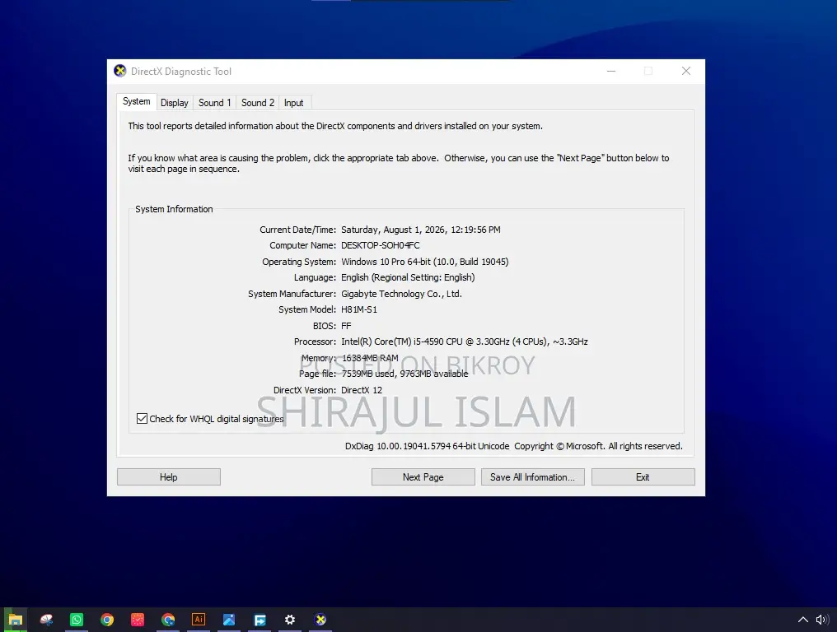
Task: Click the BIOS value FF
Action: pos(346,326)
